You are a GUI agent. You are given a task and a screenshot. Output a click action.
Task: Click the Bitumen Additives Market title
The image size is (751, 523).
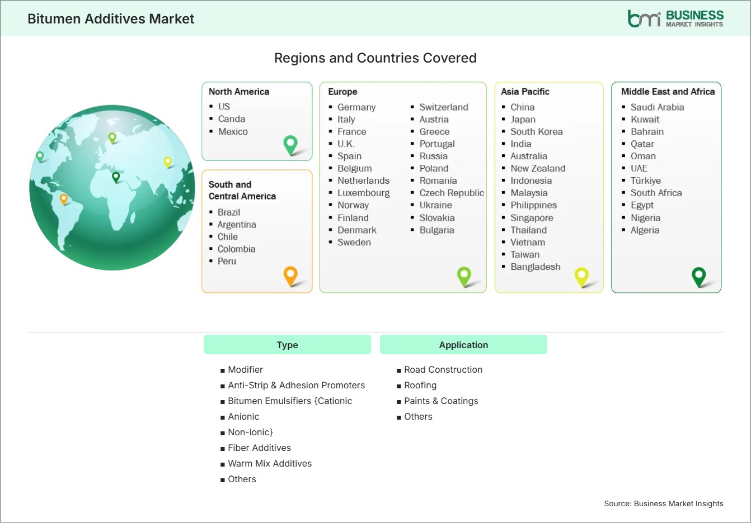[111, 18]
